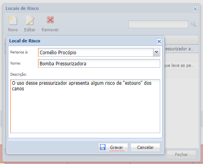This screenshot has height=164, width=203.
Task: Click the Local de Risco title bar
Action: [x=82, y=41]
